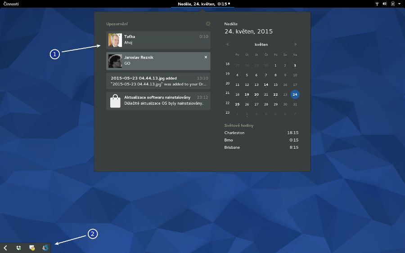
Task: Go to the next calendar month
Action: pyautogui.click(x=296, y=44)
